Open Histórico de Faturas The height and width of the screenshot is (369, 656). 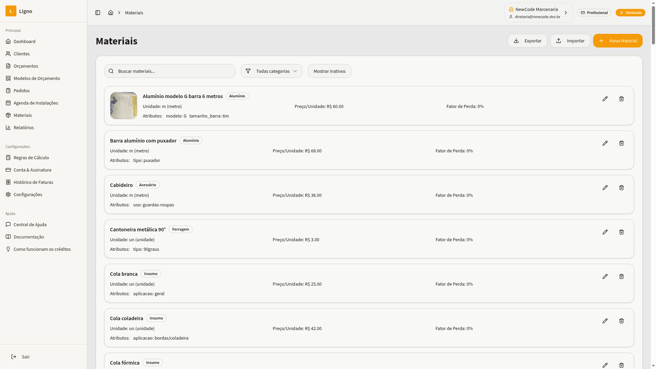pos(43,182)
